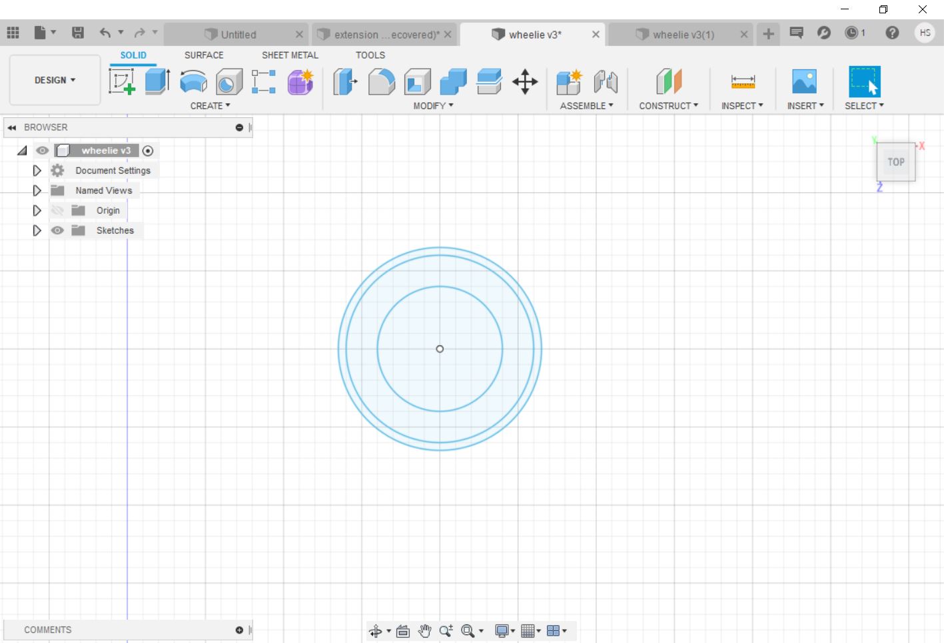Start a new sketch with Create Sketch
Image resolution: width=944 pixels, height=643 pixels.
tap(122, 81)
